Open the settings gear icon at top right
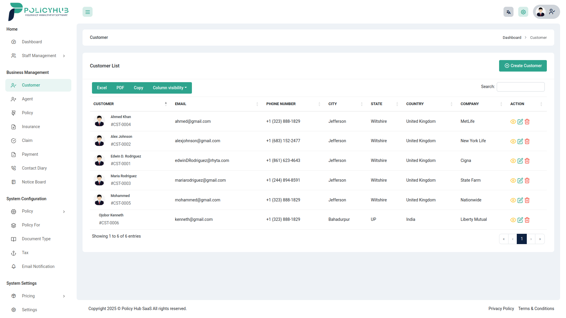This screenshot has width=566, height=318. click(x=523, y=12)
